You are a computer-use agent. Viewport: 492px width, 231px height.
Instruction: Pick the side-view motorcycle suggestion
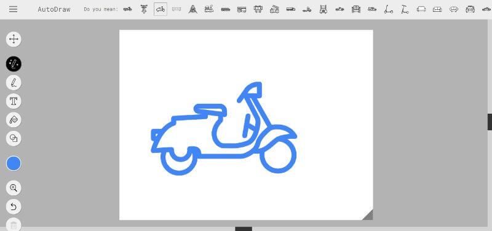click(127, 9)
